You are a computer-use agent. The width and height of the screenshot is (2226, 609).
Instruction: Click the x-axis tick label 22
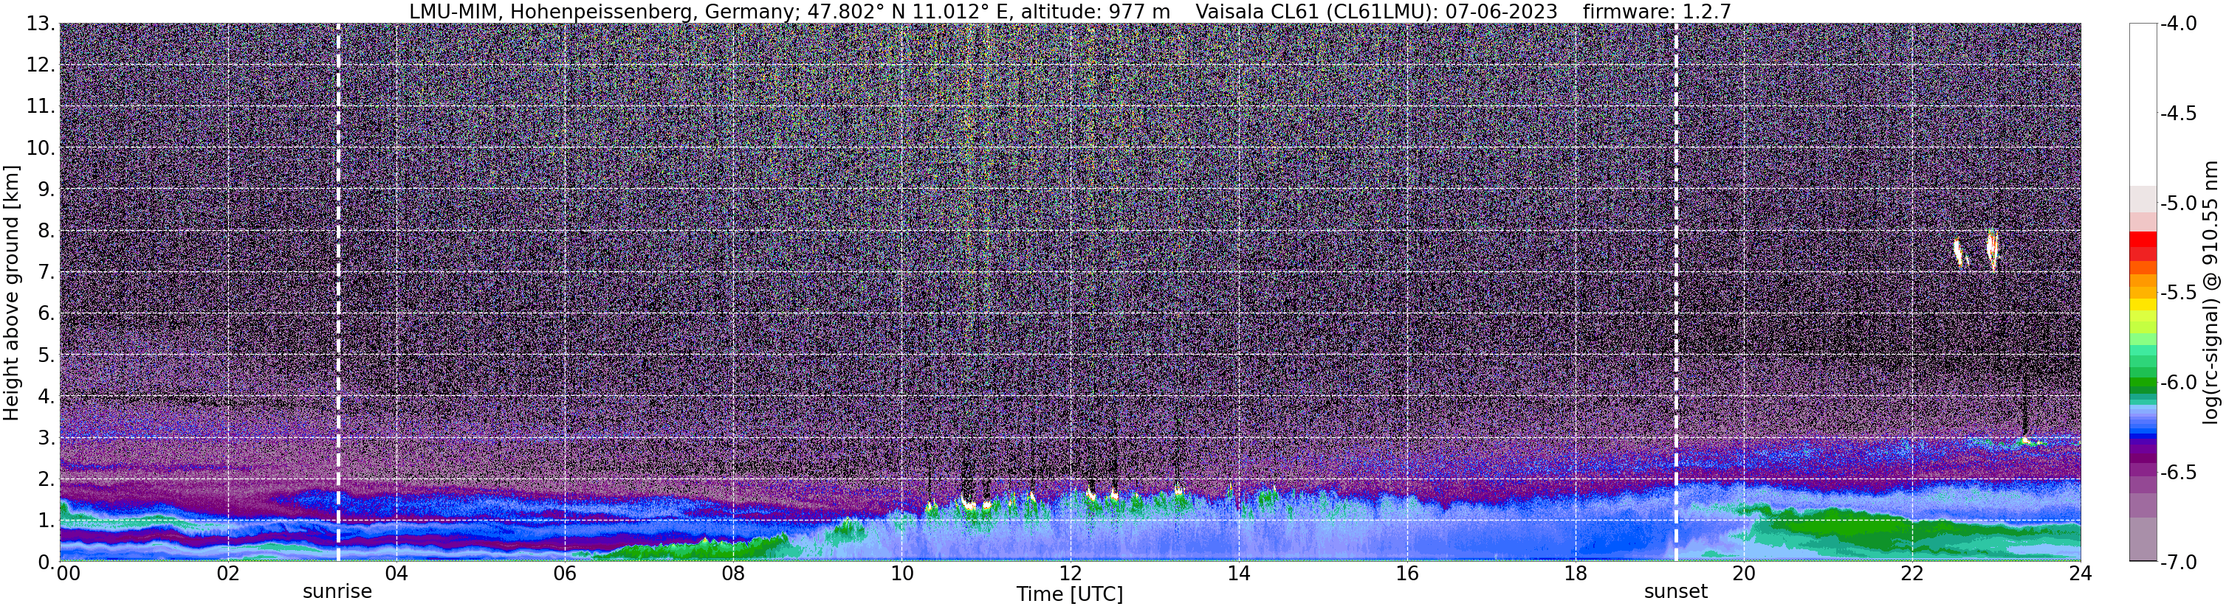(x=1912, y=574)
